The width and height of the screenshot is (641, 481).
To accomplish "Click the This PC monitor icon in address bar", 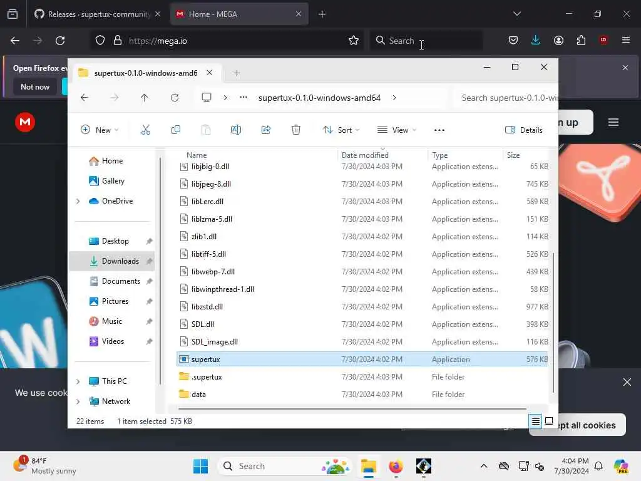I will (x=207, y=98).
